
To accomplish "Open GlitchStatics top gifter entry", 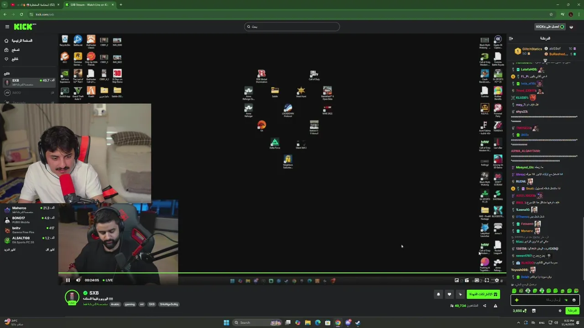I will coord(529,51).
